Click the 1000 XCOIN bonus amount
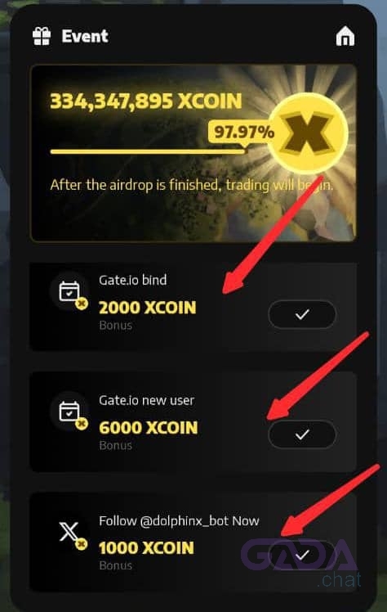Viewport: 387px width, 612px height. (146, 548)
